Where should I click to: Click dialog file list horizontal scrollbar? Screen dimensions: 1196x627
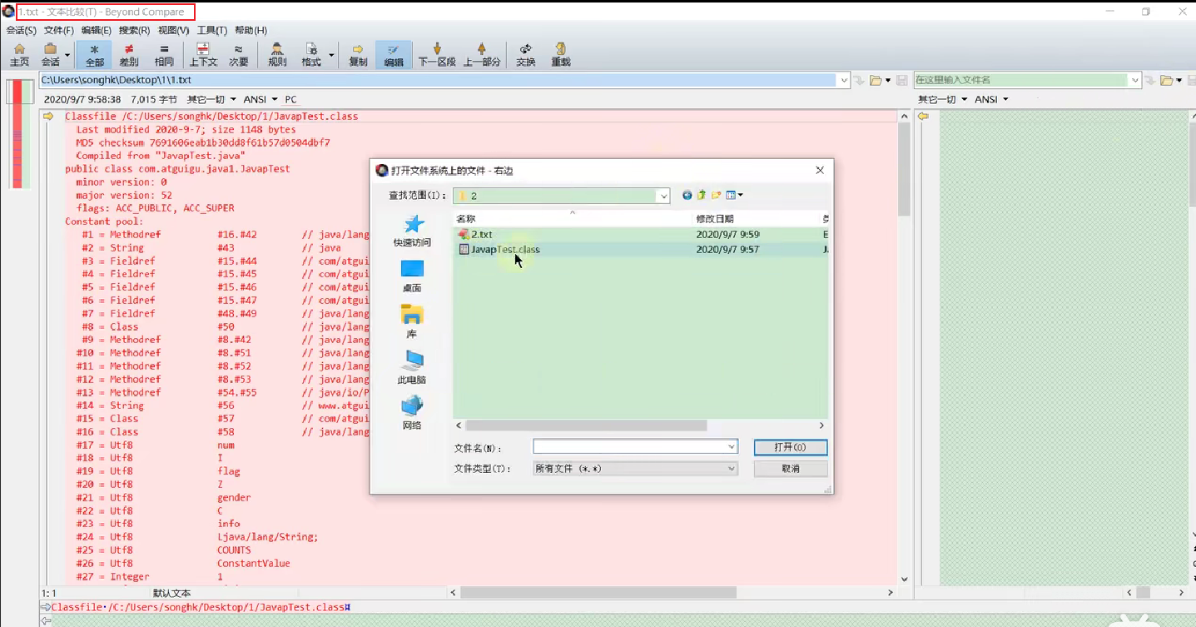(586, 425)
